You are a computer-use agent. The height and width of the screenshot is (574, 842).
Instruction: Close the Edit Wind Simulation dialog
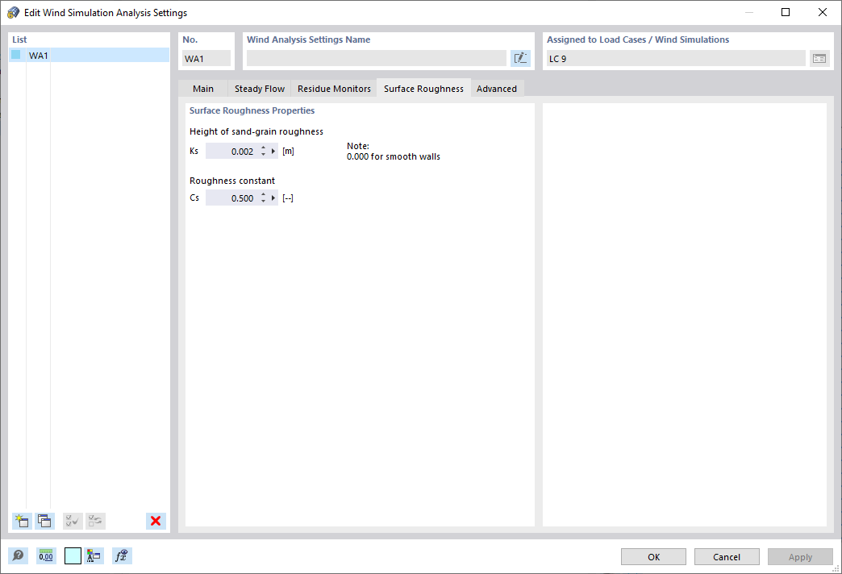[822, 12]
